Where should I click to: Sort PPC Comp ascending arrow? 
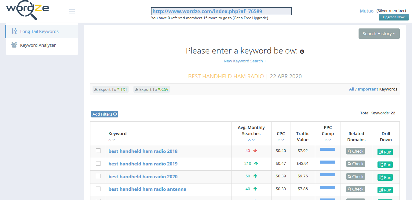coord(326,140)
